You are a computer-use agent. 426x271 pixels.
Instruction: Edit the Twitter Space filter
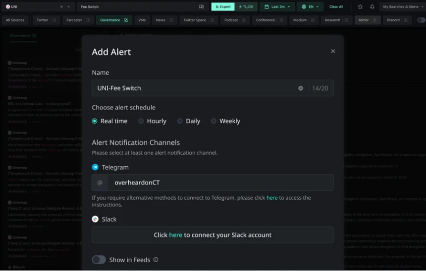[x=212, y=20]
